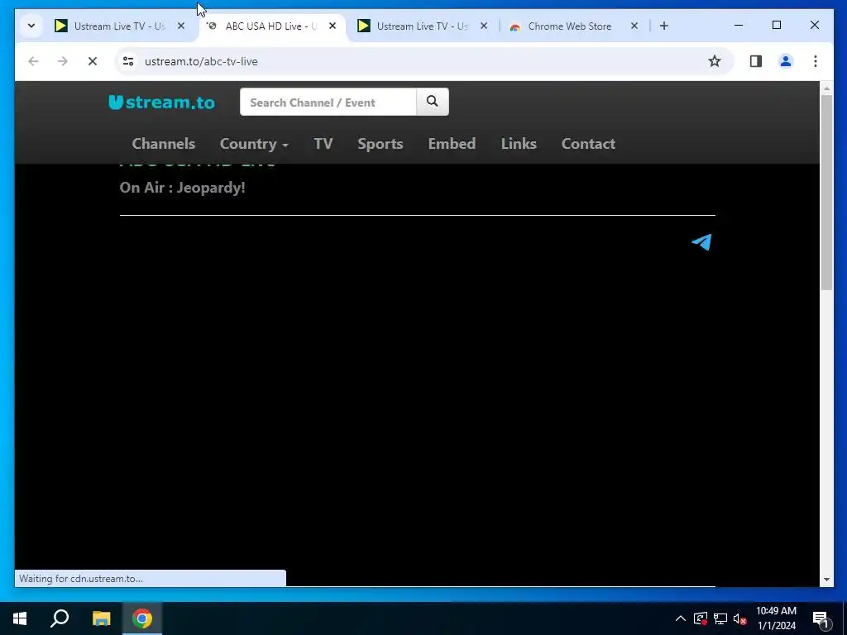Open the Telegram paper-plane icon
The width and height of the screenshot is (847, 635).
pyautogui.click(x=701, y=242)
